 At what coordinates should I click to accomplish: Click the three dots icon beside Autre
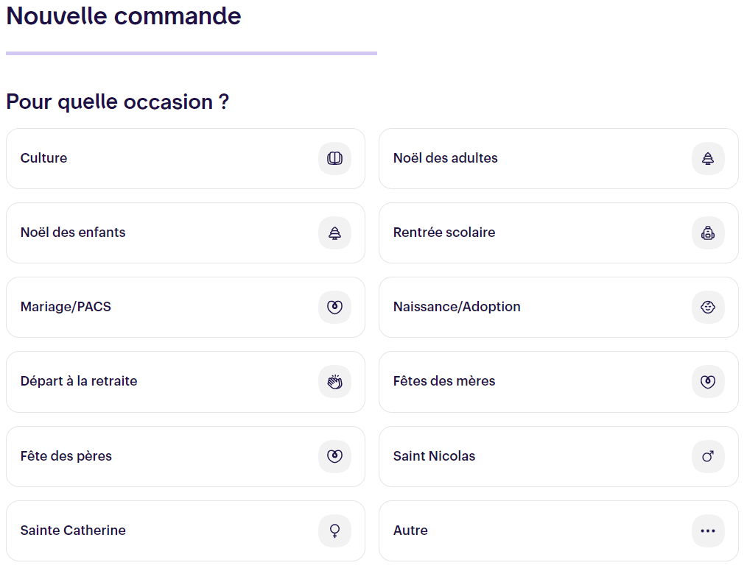click(708, 531)
